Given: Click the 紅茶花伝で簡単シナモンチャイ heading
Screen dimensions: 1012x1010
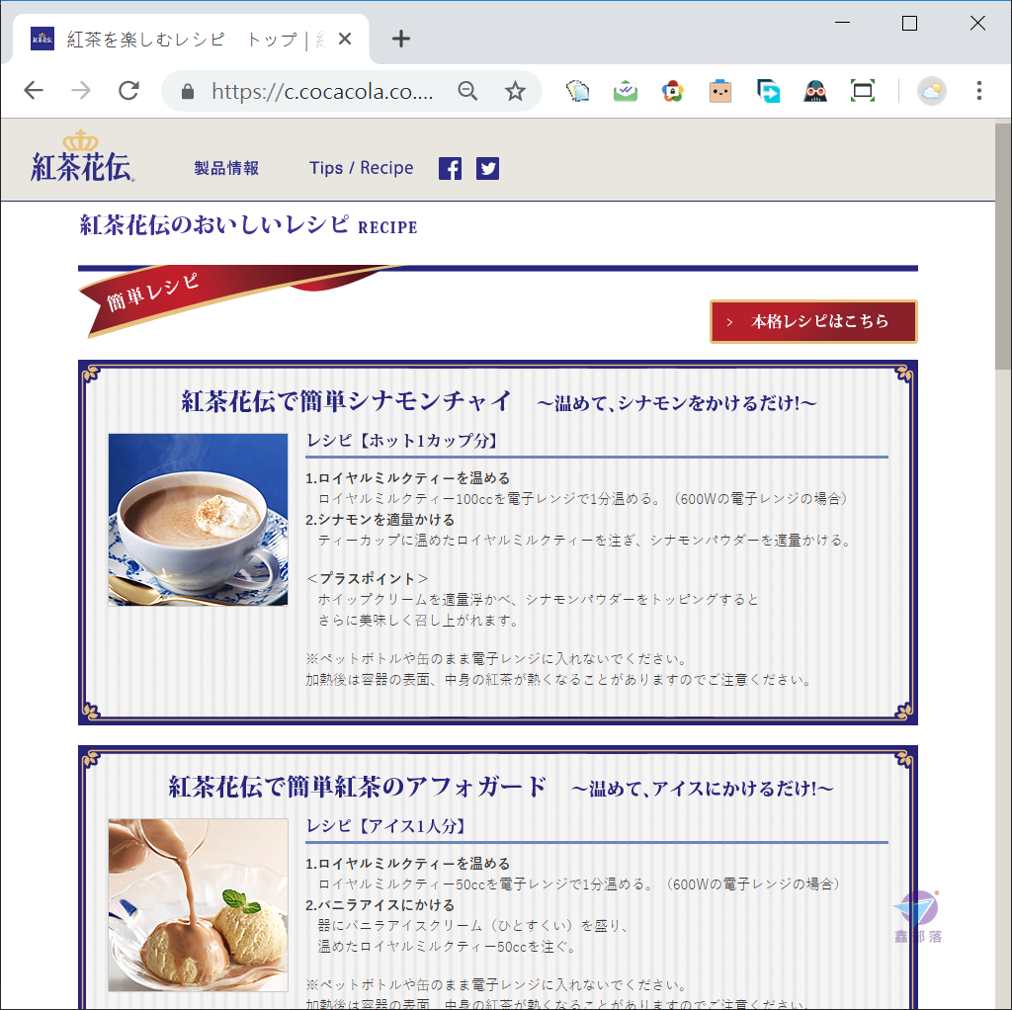Looking at the screenshot, I should [x=347, y=401].
